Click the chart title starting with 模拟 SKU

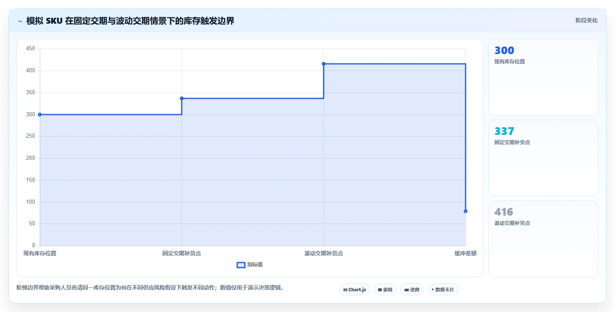click(130, 21)
